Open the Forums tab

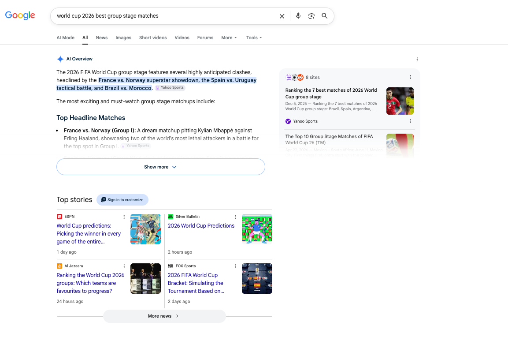click(205, 37)
